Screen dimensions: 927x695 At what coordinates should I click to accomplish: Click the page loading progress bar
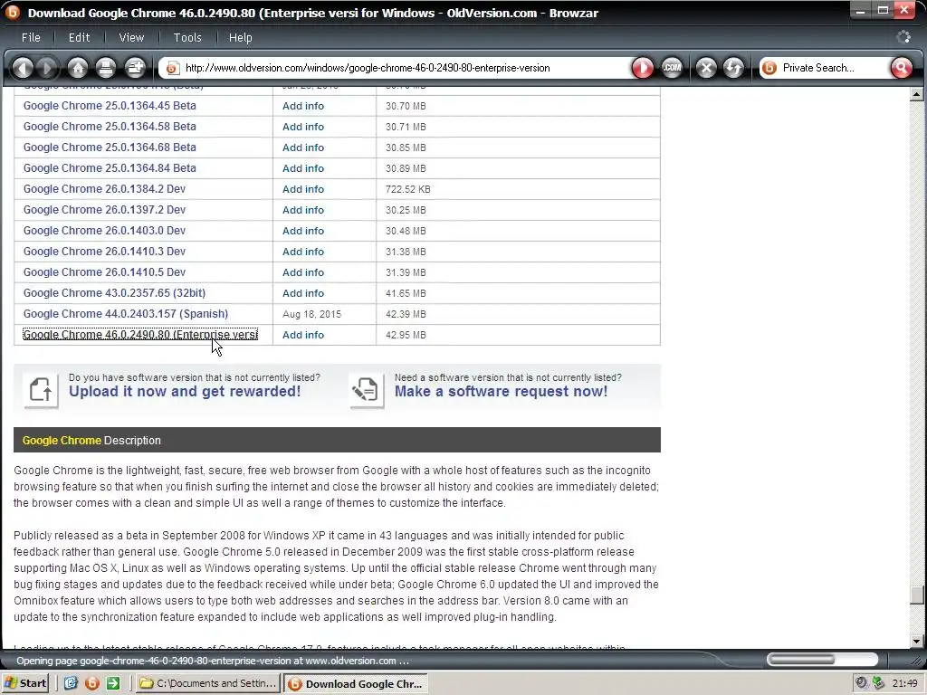tap(822, 660)
